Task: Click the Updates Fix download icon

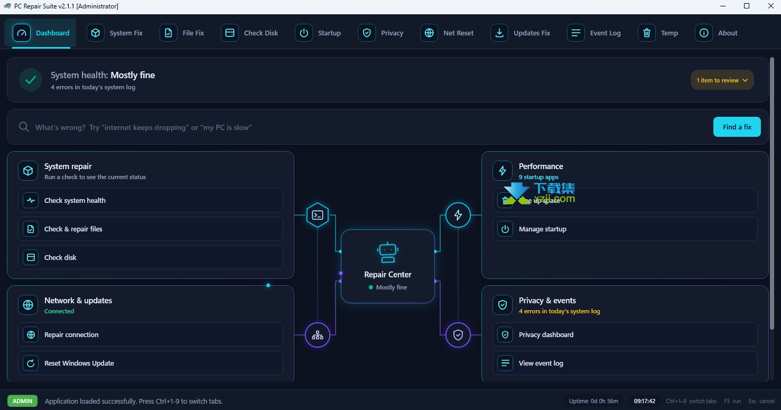Action: [499, 33]
